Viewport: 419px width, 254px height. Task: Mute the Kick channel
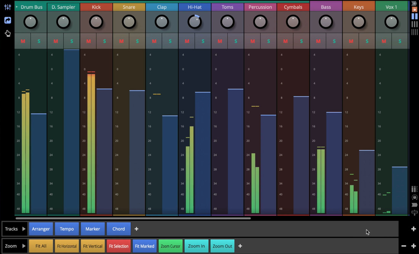(x=88, y=41)
